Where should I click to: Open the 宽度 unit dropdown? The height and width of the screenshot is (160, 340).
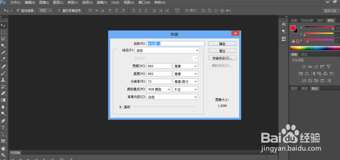(185, 66)
